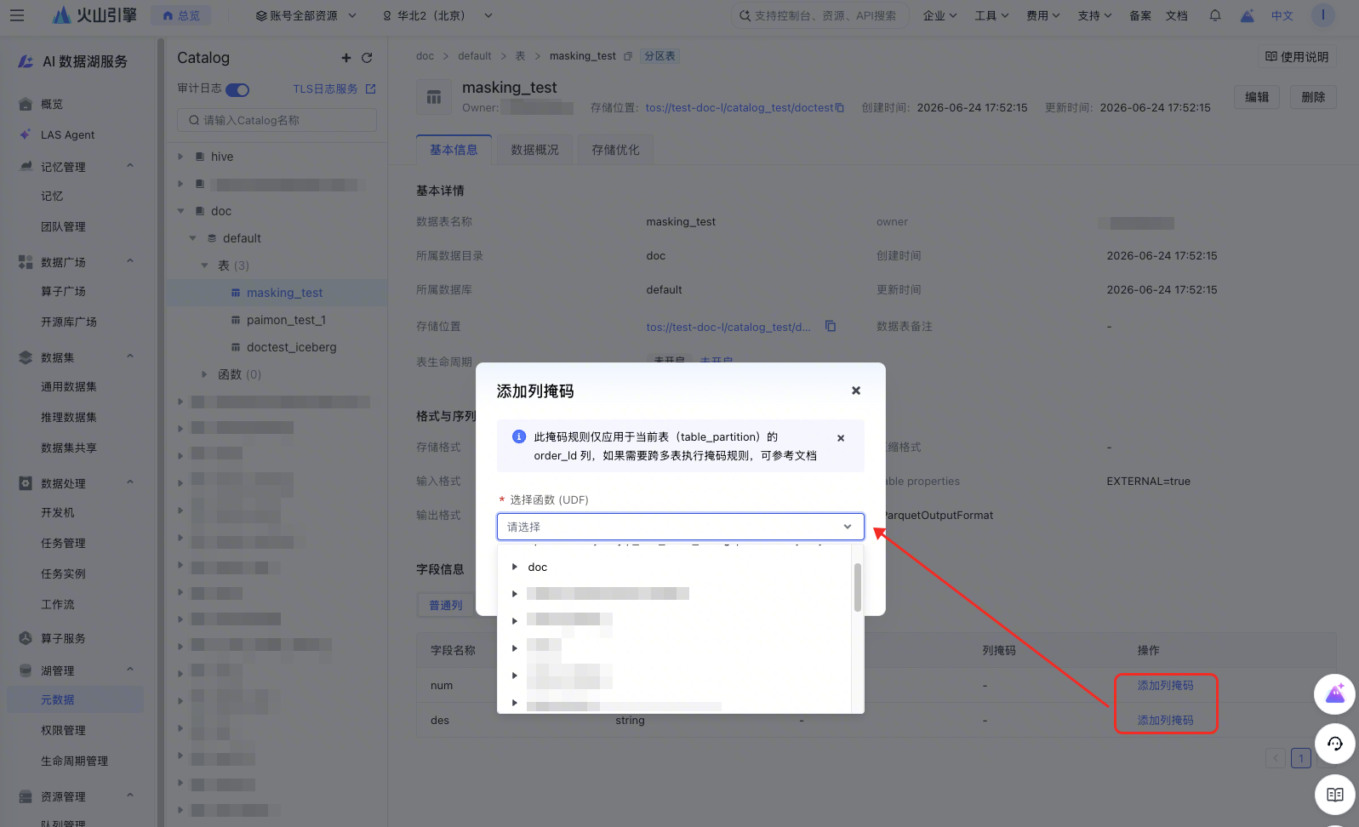Click the 编辑 button

pyautogui.click(x=1257, y=97)
